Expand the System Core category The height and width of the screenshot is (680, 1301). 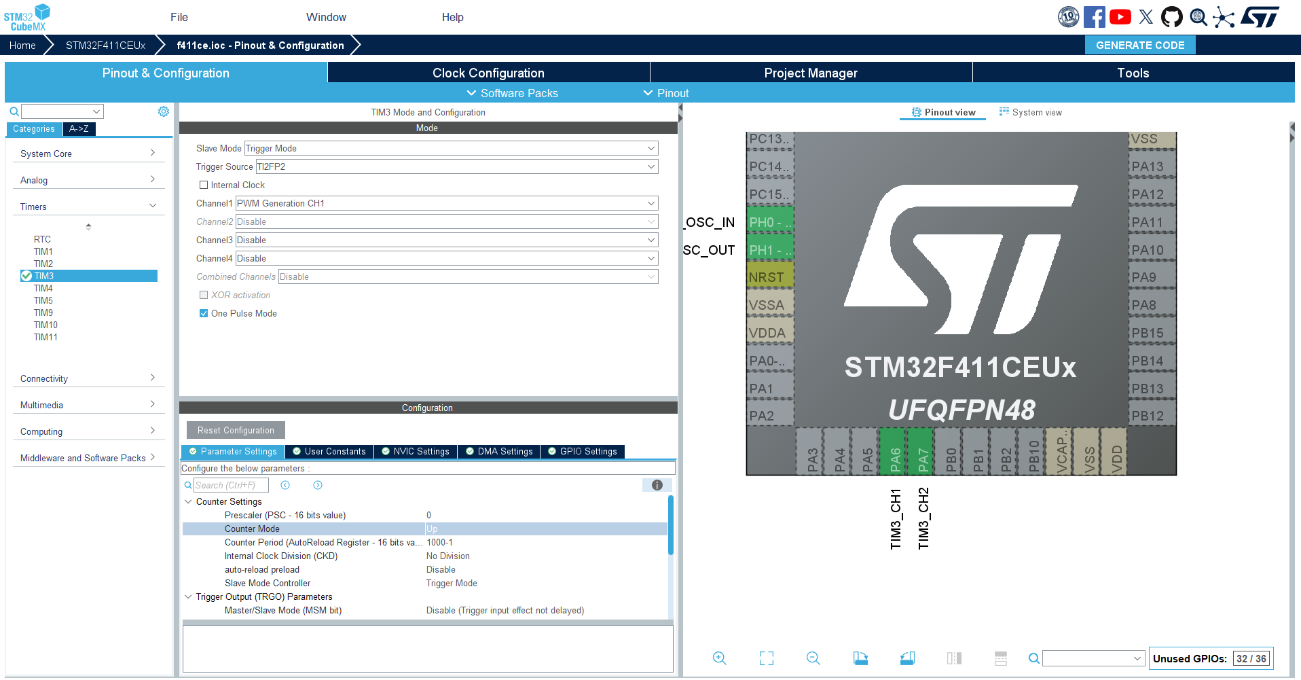88,154
